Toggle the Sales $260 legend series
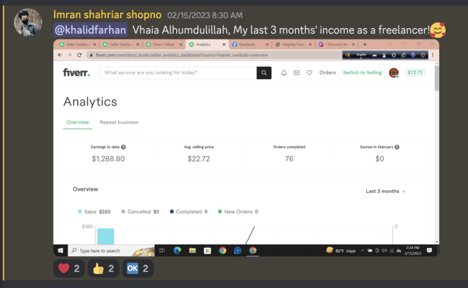Screen dimensions: 468x288 pos(94,212)
